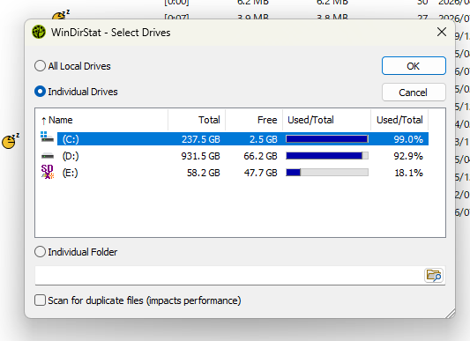This screenshot has height=341, width=470.
Task: Select the (C:) drive row label
Action: [x=71, y=139]
